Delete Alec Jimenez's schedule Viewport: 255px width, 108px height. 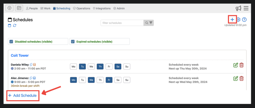click(241, 78)
